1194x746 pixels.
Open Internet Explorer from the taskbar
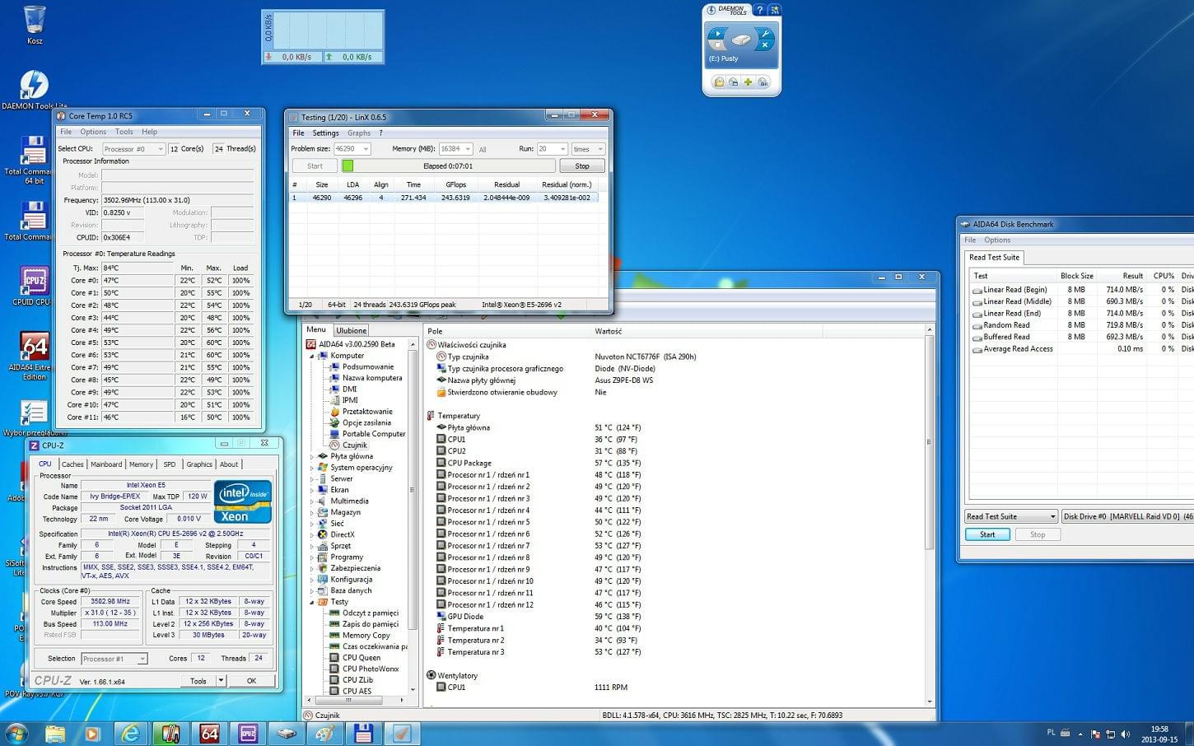coord(131,733)
